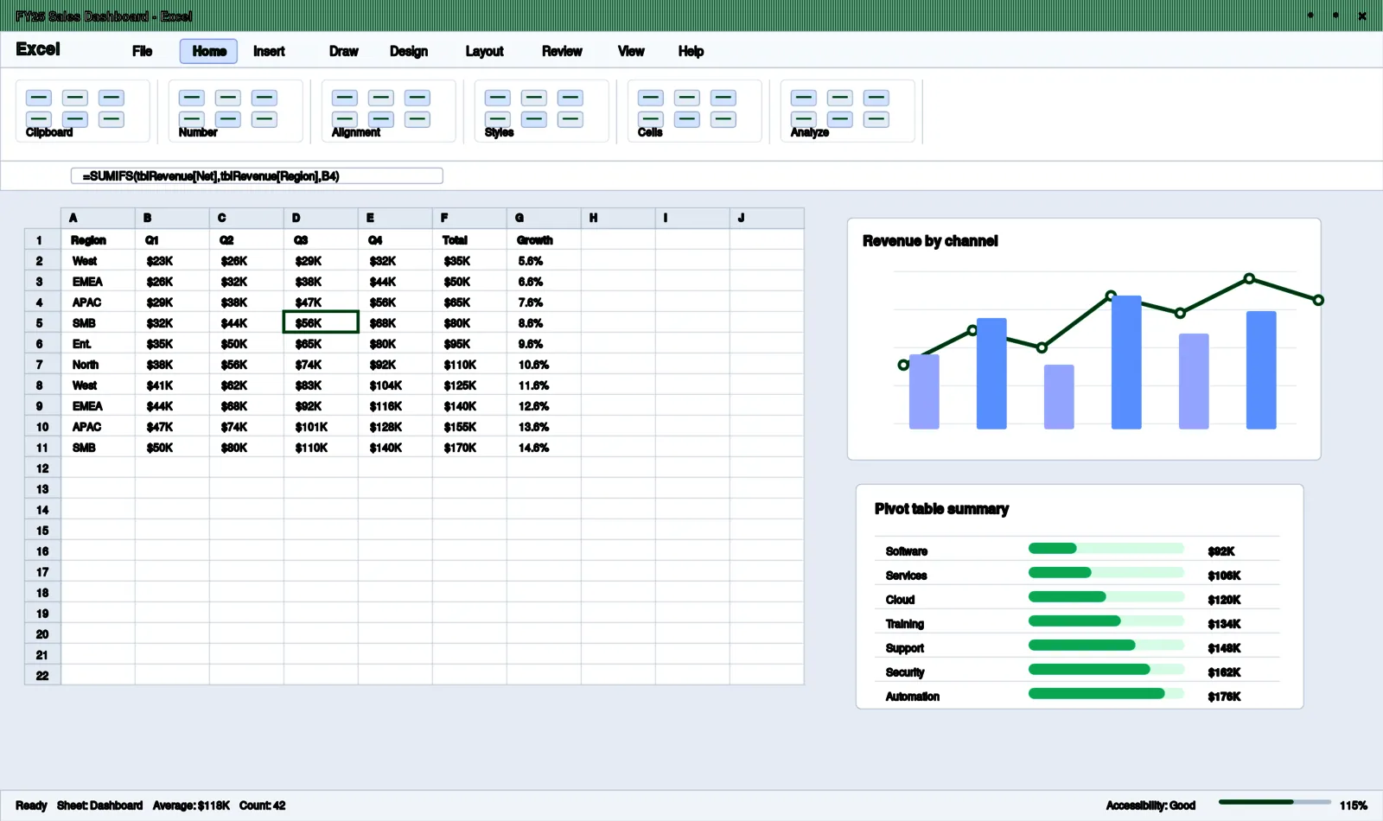
Task: Click the $148K Support value
Action: pos(1224,648)
